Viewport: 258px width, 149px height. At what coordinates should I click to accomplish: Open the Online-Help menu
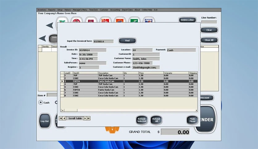pyautogui.click(x=147, y=10)
